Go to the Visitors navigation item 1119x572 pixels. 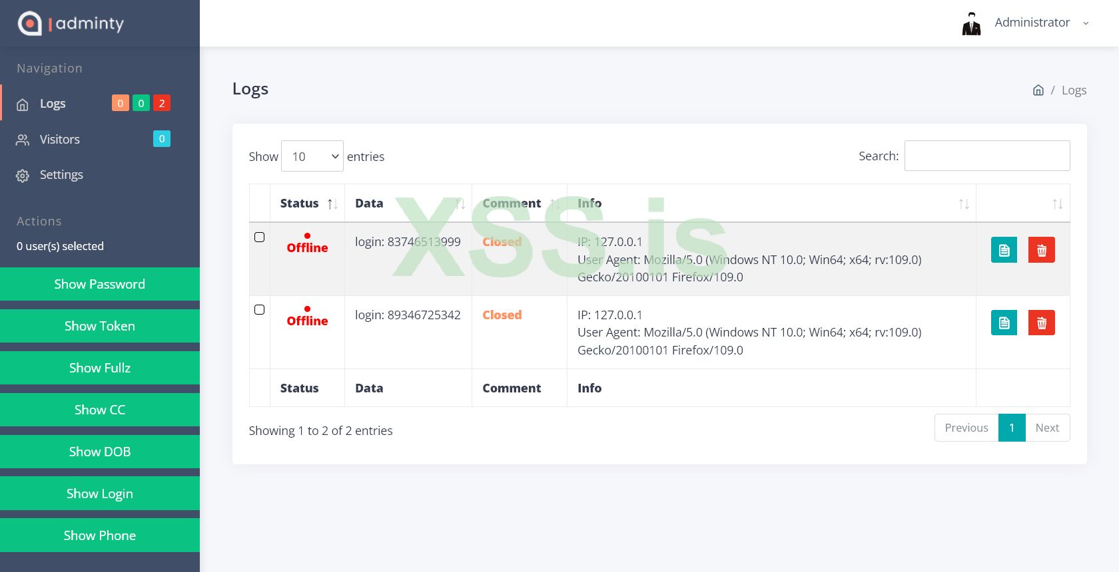pyautogui.click(x=100, y=139)
